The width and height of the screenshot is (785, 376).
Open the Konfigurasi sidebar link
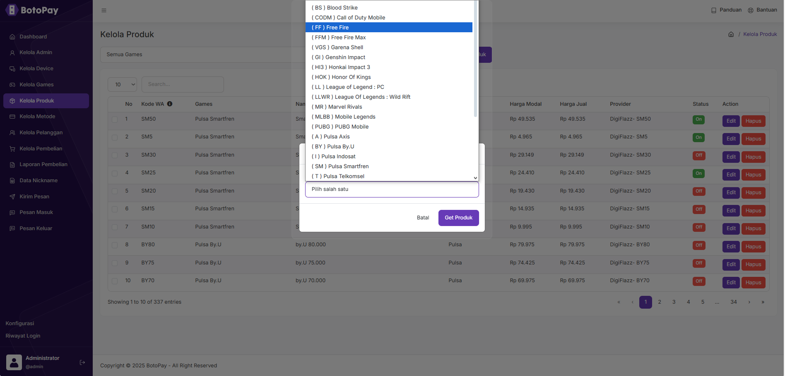[20, 324]
